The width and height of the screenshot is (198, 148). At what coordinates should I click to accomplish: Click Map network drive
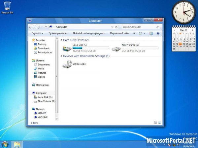(119, 33)
